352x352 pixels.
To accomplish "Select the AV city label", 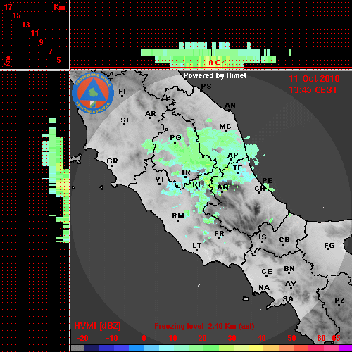I will pos(291,284).
